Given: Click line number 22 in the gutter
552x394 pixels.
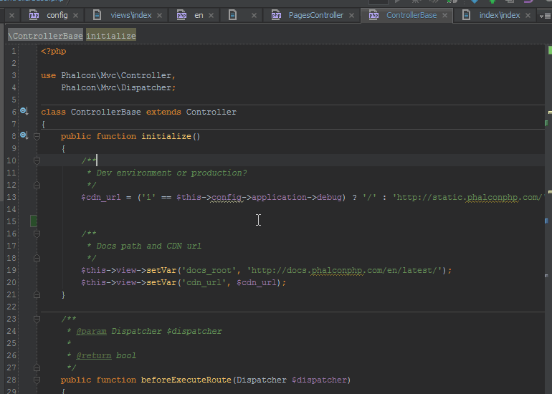Looking at the screenshot, I should coord(11,307).
